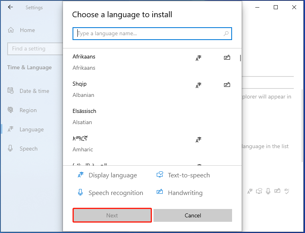Focus the Find a setting box
The image size is (305, 233).
[35, 49]
